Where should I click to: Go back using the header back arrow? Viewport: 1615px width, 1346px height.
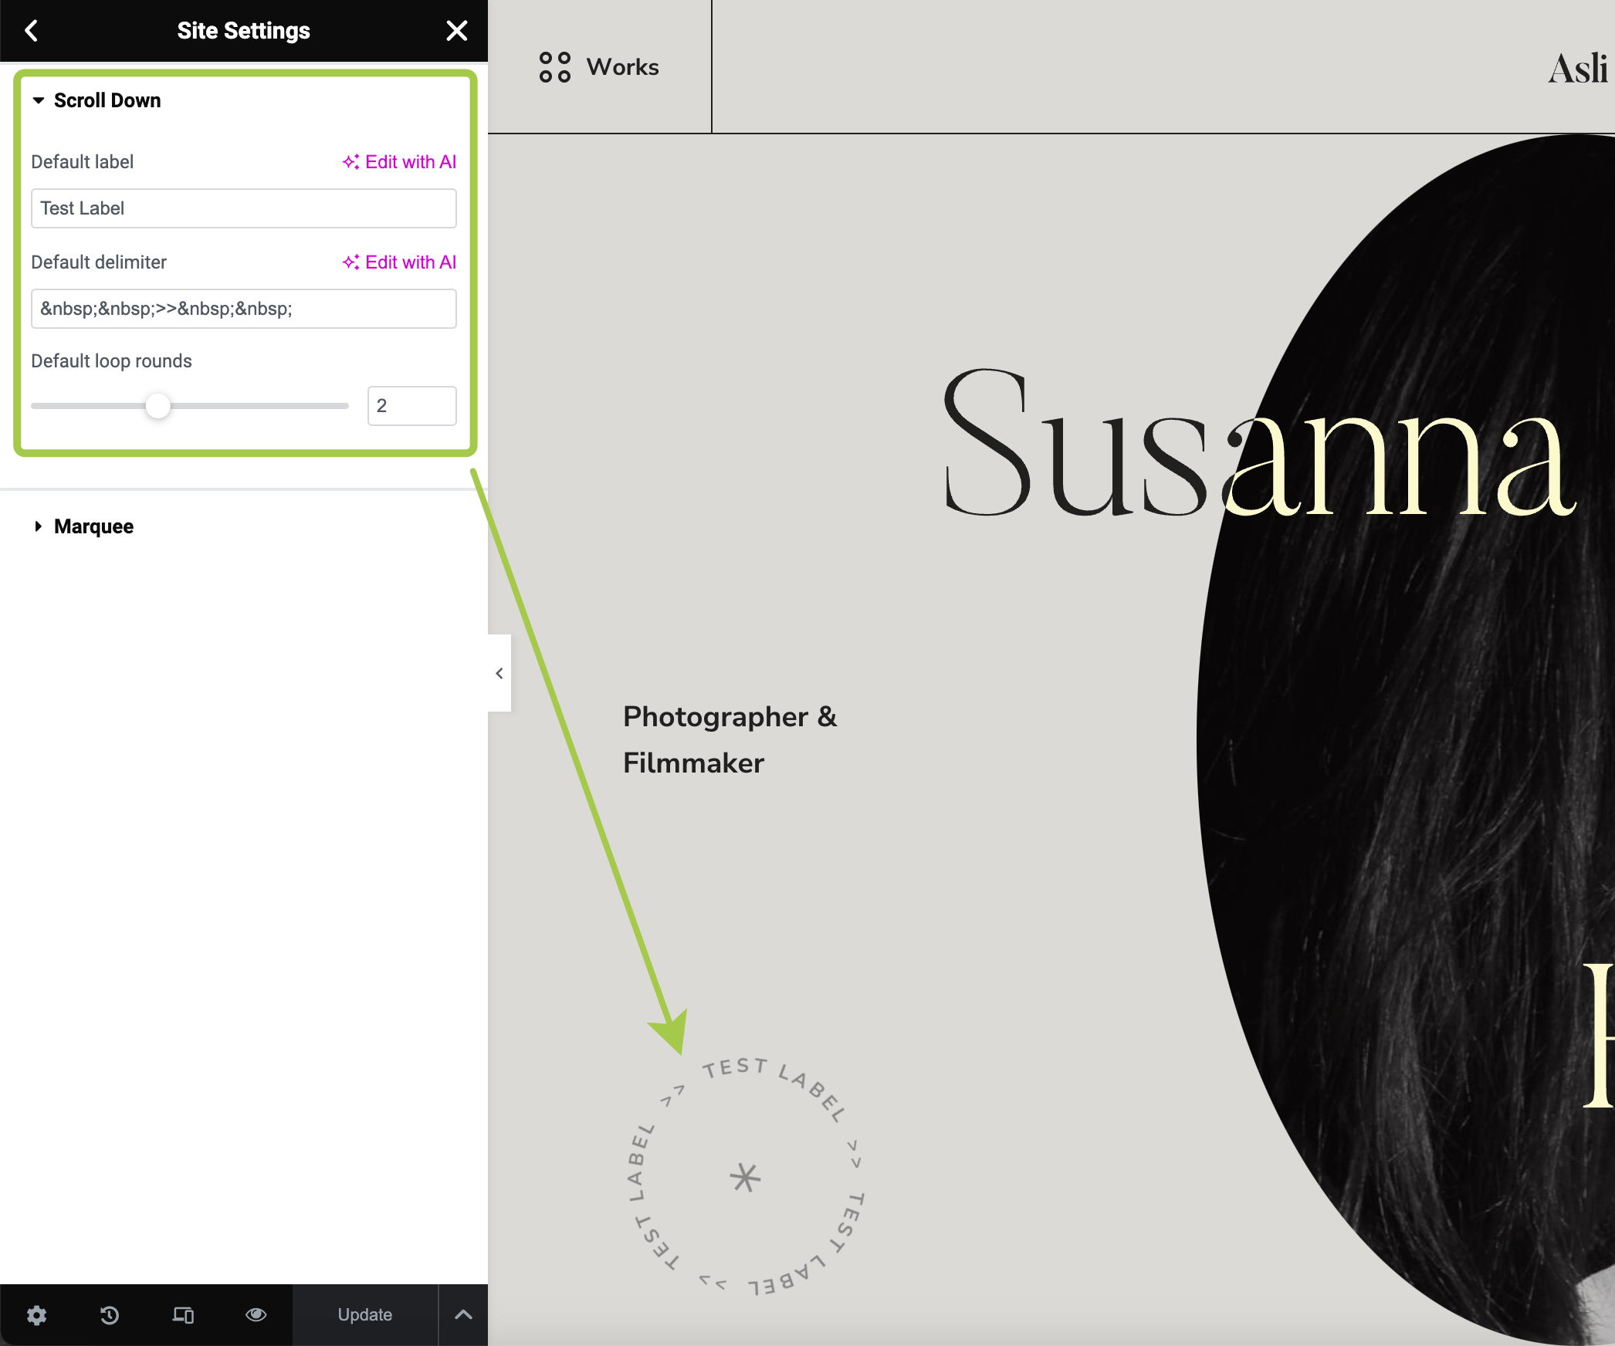point(32,31)
